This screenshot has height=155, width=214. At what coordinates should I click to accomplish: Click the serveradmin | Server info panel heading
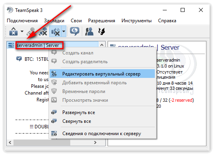coord(148,47)
